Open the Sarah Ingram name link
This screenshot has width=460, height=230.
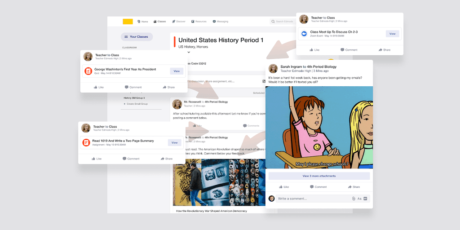point(291,66)
